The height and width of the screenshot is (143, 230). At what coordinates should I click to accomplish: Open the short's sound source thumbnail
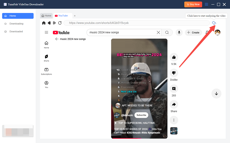pyautogui.click(x=174, y=131)
